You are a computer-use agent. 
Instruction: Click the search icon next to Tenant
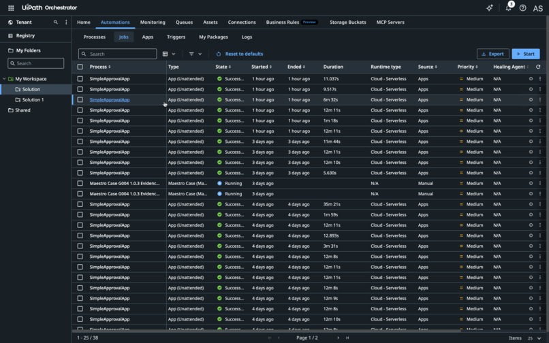(x=55, y=22)
